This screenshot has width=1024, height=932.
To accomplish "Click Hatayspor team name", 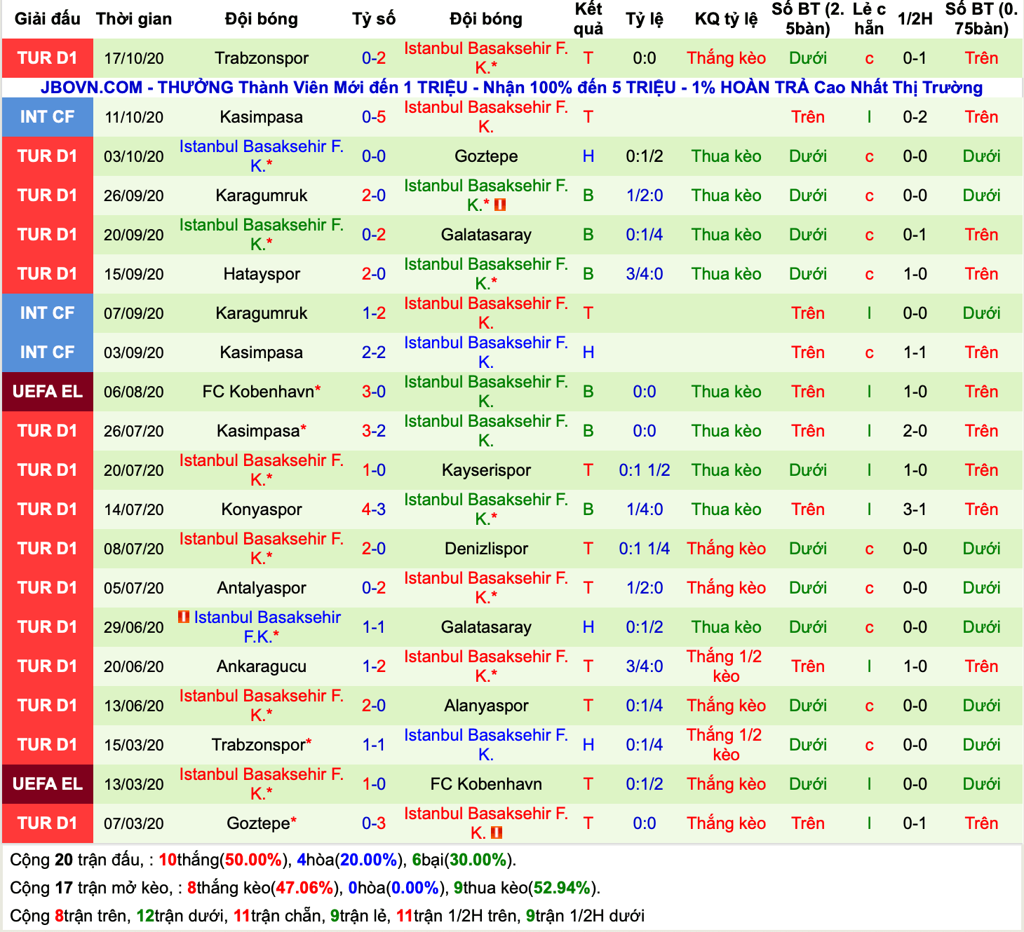I will pyautogui.click(x=262, y=274).
